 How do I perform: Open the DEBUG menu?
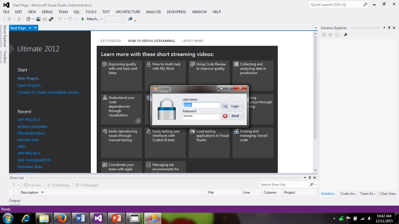[x=47, y=12]
